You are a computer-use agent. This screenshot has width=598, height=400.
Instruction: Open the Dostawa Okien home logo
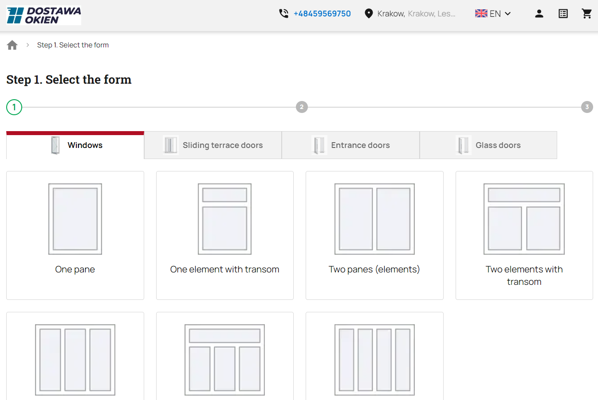(x=43, y=15)
